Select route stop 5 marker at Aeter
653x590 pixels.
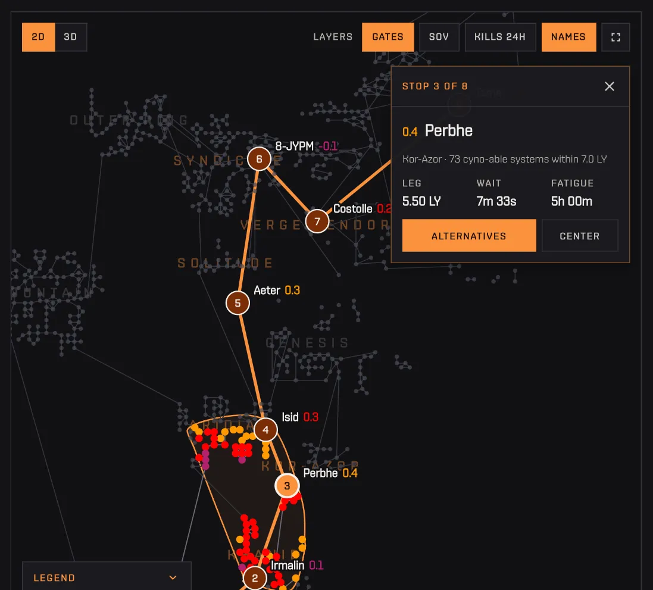click(x=238, y=303)
